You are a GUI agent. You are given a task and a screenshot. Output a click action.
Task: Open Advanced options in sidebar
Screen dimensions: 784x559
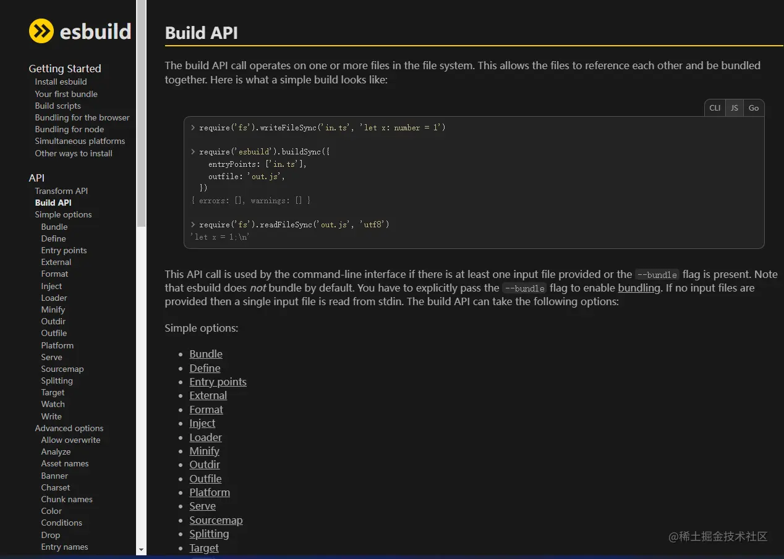pyautogui.click(x=69, y=428)
